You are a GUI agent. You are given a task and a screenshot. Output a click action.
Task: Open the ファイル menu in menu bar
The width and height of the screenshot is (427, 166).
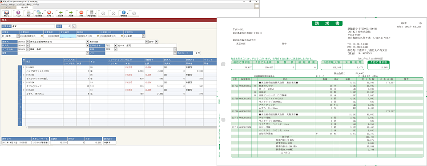pyautogui.click(x=4, y=4)
